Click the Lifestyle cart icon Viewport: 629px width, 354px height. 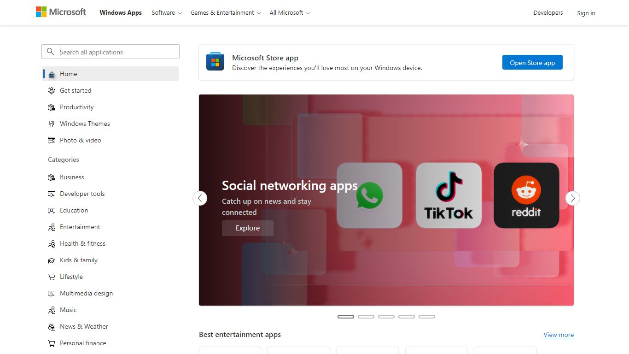[x=52, y=277]
